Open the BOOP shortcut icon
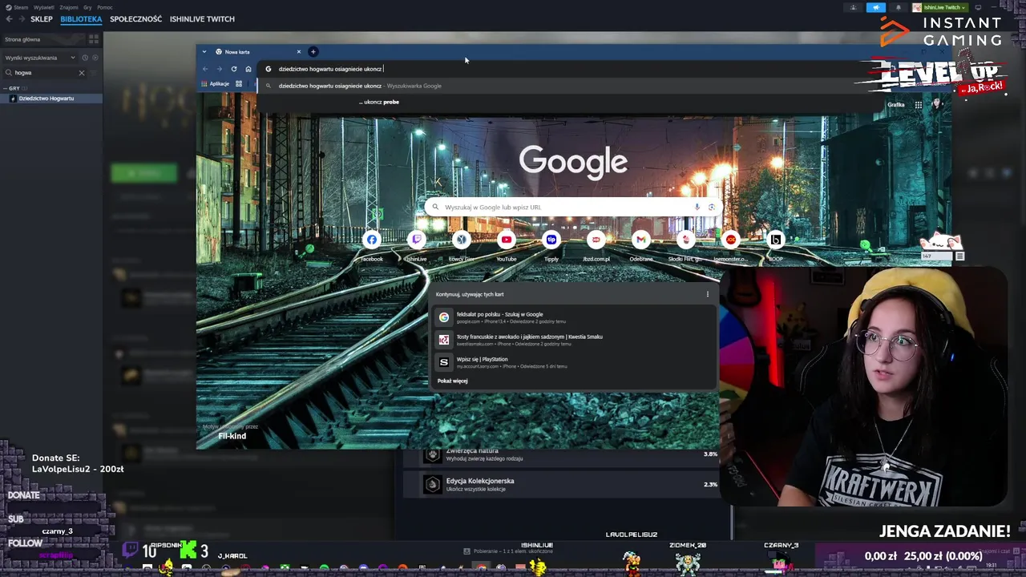The height and width of the screenshot is (577, 1026). click(x=776, y=240)
